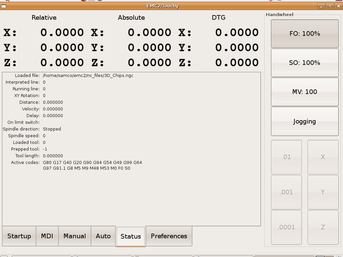Pick the .01 jog increment

click(286, 157)
